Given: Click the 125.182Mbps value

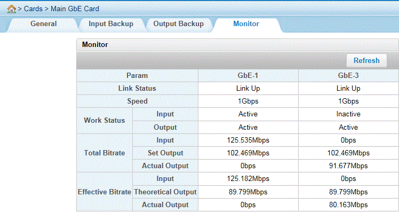Looking at the screenshot, I should (248, 178).
